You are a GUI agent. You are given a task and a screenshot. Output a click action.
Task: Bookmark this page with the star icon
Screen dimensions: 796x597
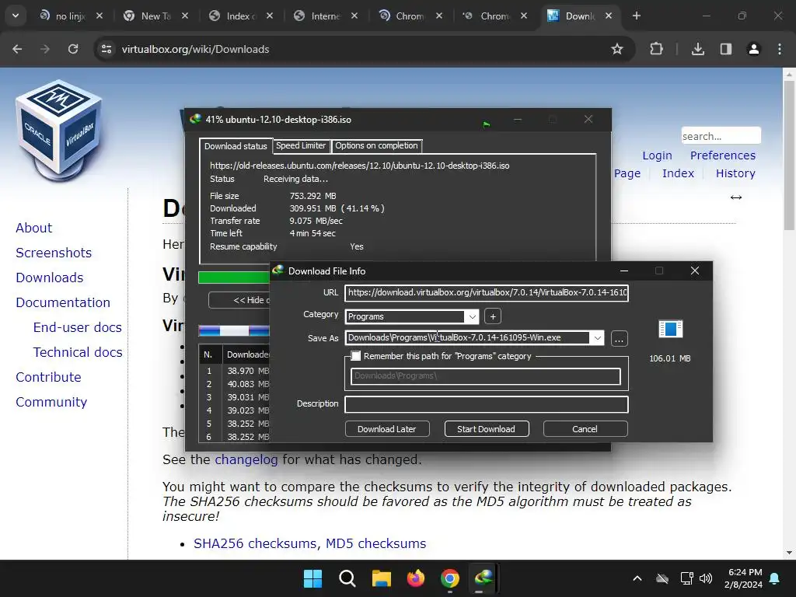point(616,49)
